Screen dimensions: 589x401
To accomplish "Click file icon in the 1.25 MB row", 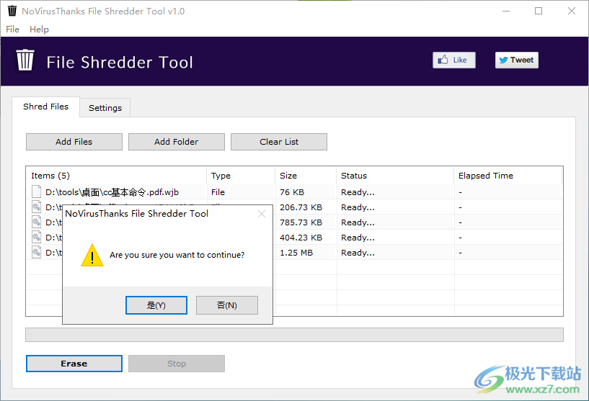I will [x=37, y=253].
